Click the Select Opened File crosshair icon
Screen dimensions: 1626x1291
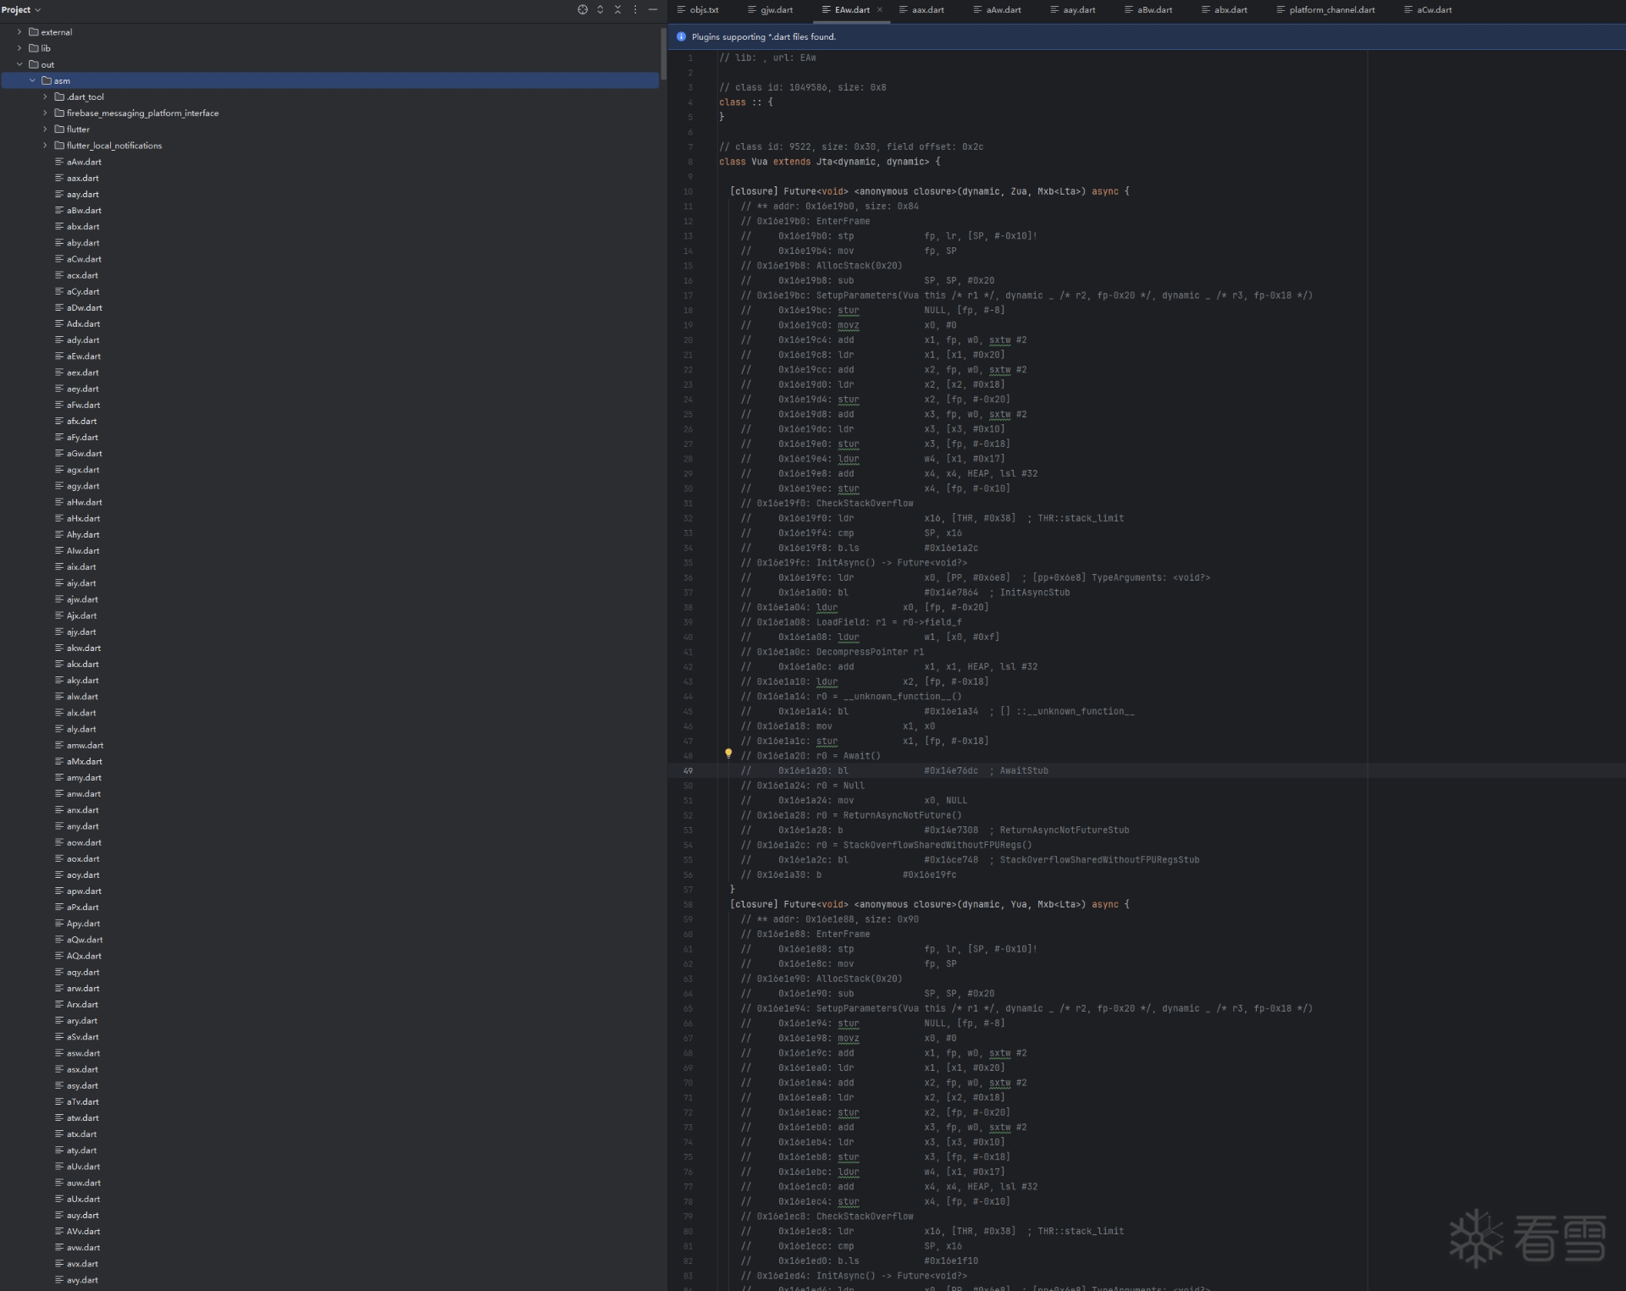coord(582,9)
